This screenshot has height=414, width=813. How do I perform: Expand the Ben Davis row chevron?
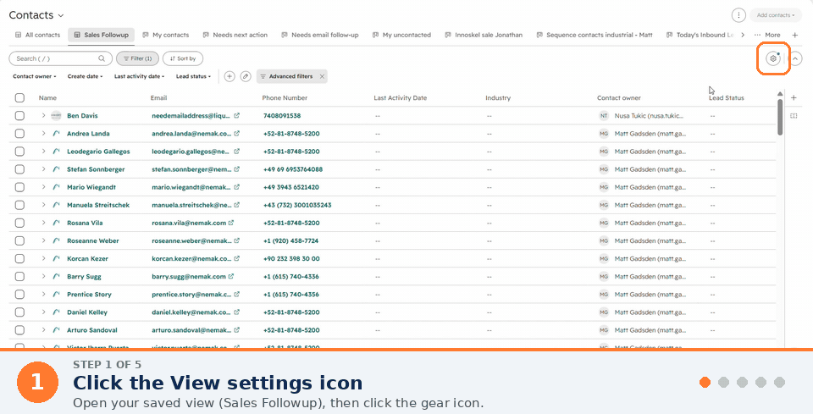coord(43,115)
